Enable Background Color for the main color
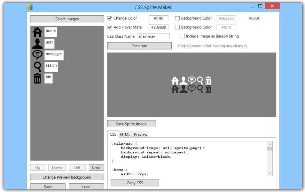The width and height of the screenshot is (305, 192). [177, 18]
